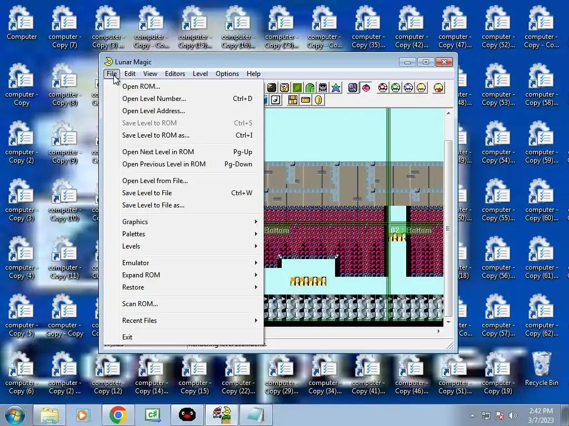
Task: Open the Help menu
Action: pos(253,74)
